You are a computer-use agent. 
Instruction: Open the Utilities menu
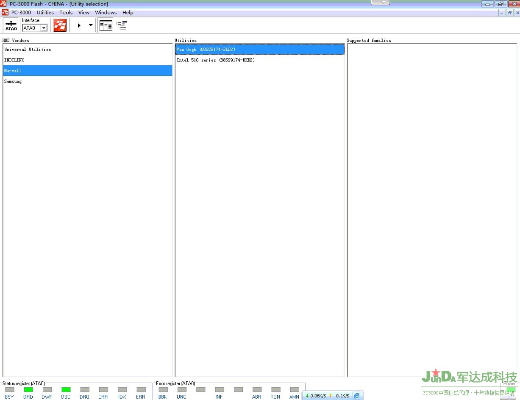point(45,12)
